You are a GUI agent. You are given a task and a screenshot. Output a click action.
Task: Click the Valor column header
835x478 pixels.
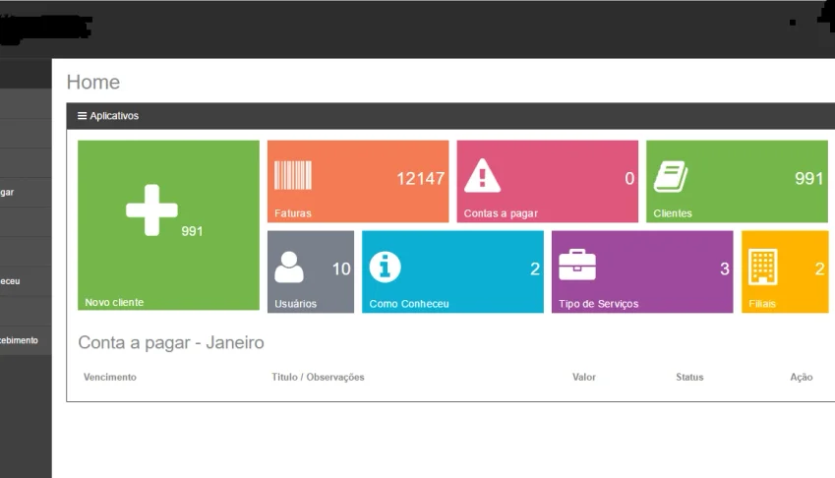coord(584,377)
